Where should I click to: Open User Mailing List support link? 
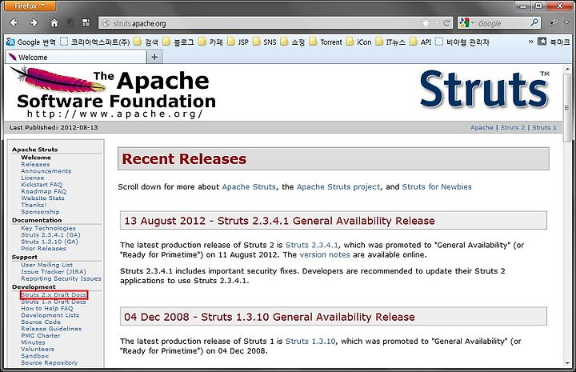click(x=46, y=265)
